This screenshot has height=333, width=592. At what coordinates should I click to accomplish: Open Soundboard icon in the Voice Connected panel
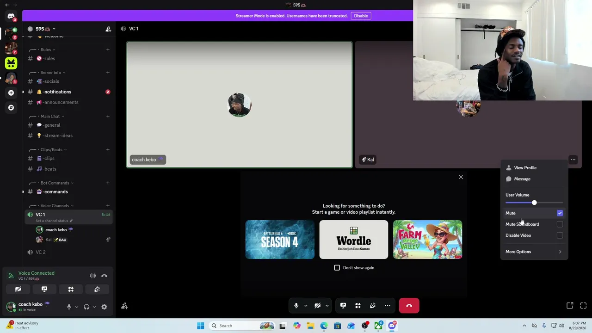click(97, 289)
